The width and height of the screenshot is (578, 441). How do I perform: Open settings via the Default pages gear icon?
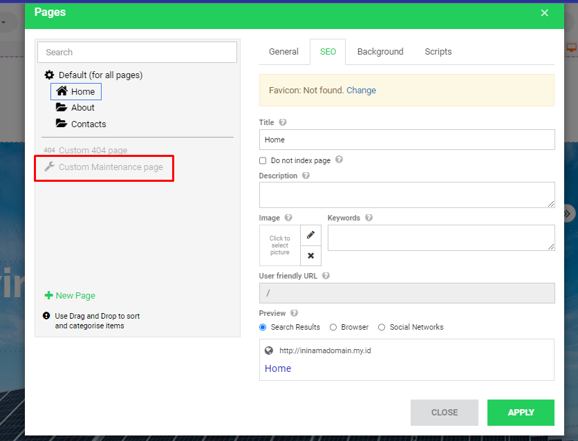[48, 75]
